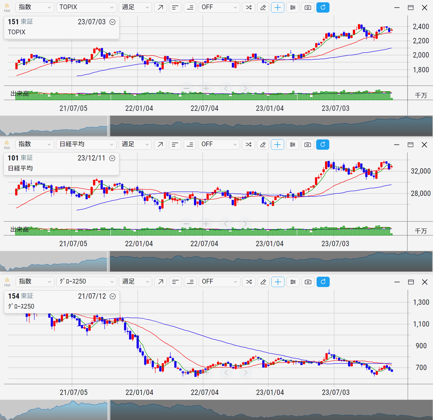Expand the 101 東証 日経平均 info box chevron
The image size is (433, 420).
[112, 158]
